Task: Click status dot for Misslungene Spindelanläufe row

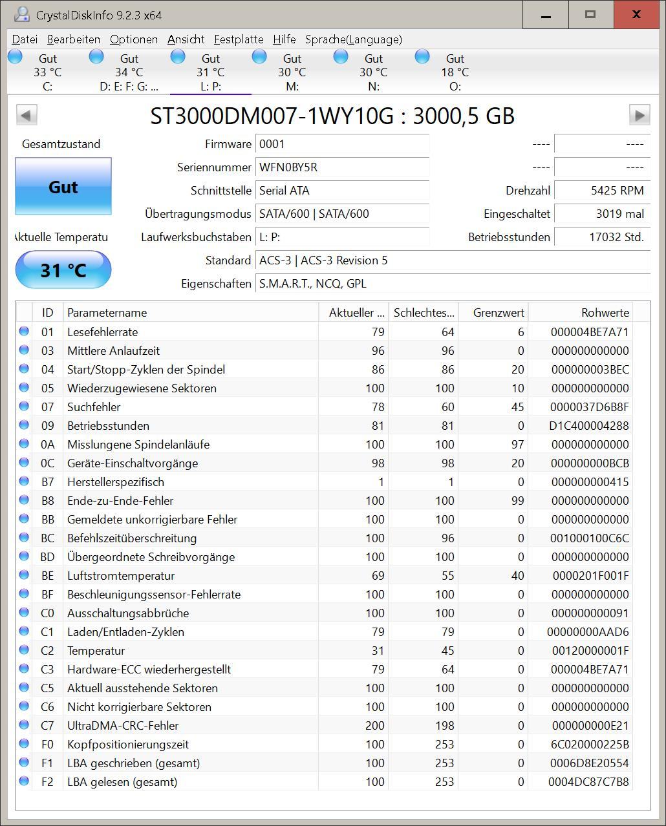Action: (24, 443)
